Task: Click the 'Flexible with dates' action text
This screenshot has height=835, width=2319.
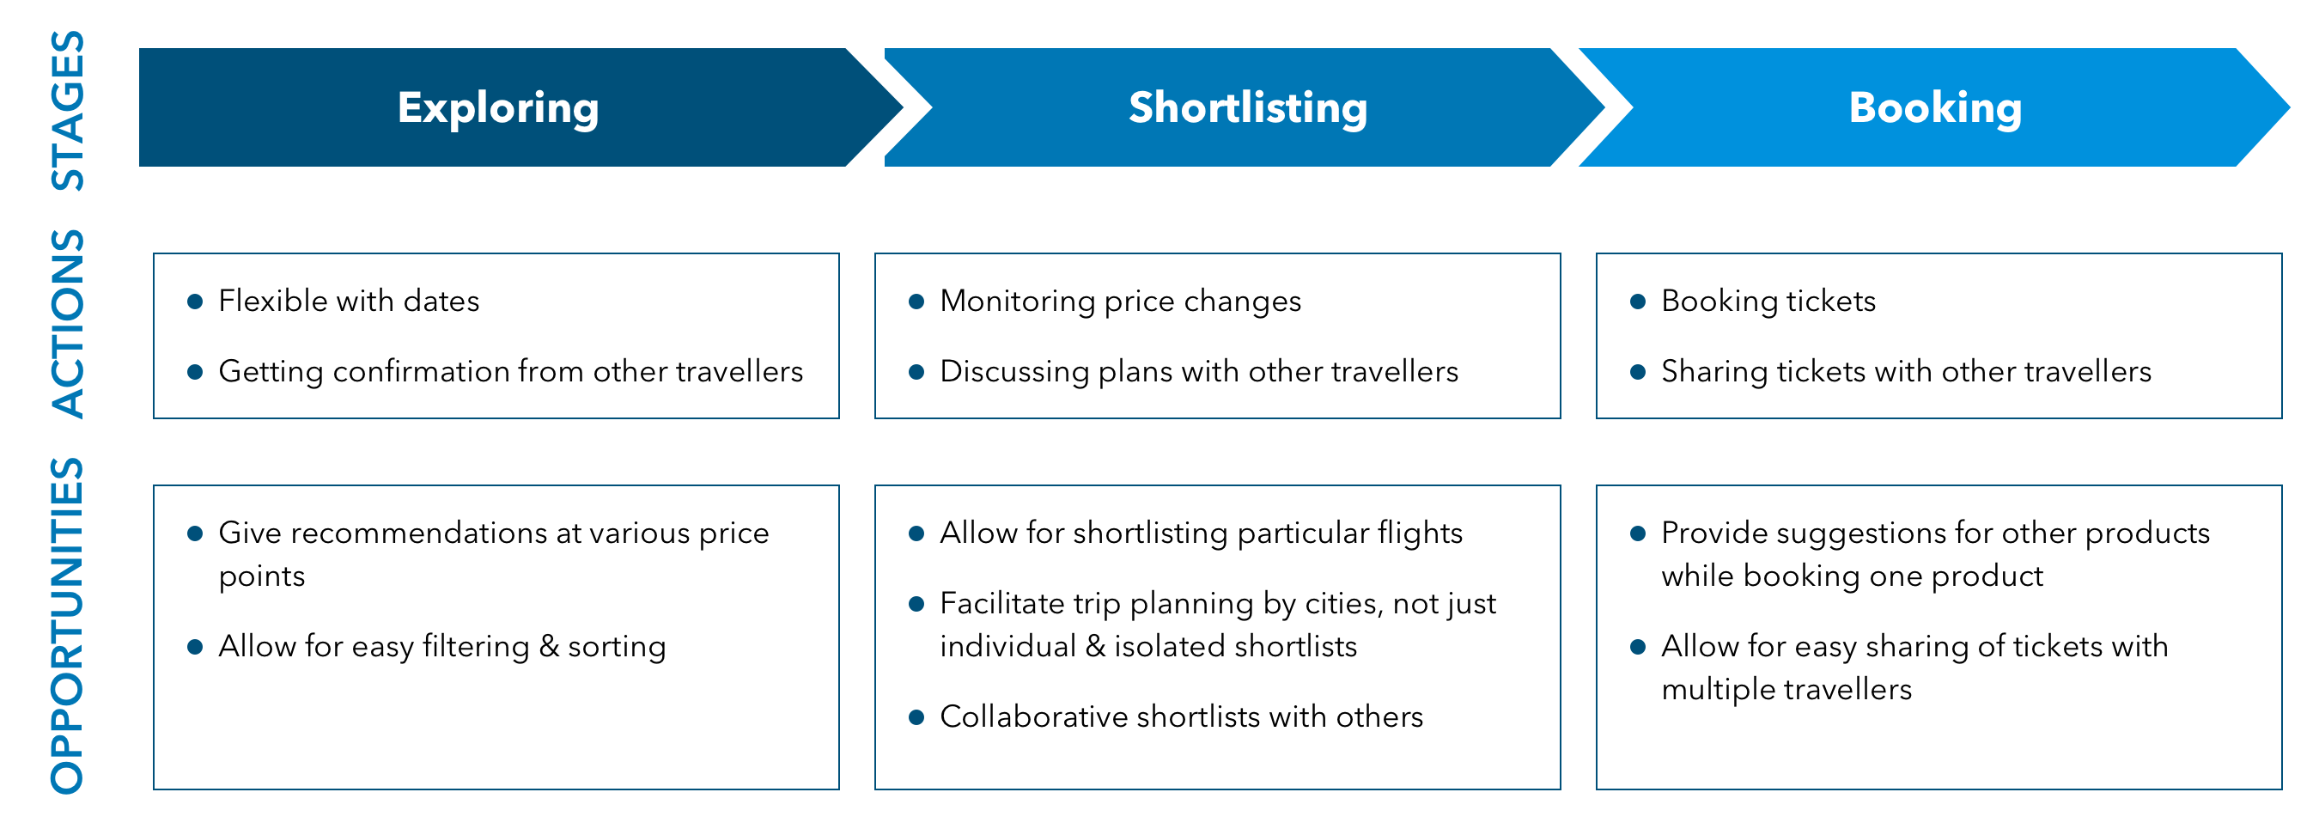Action: point(349,301)
